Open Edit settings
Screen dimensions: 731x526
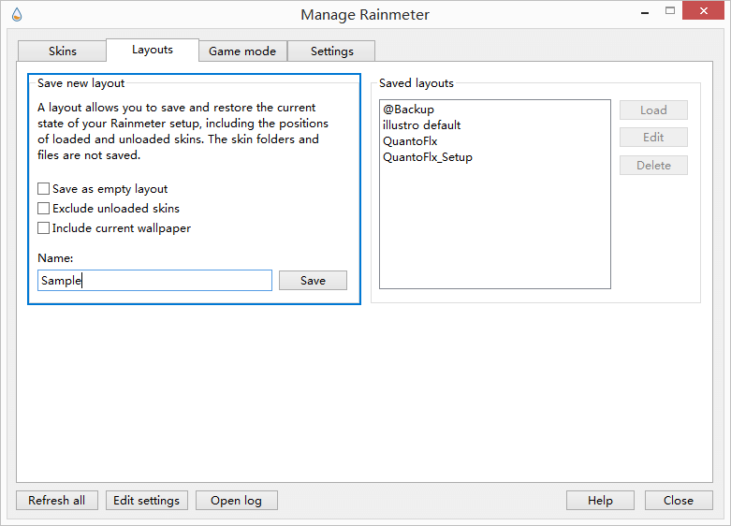147,501
